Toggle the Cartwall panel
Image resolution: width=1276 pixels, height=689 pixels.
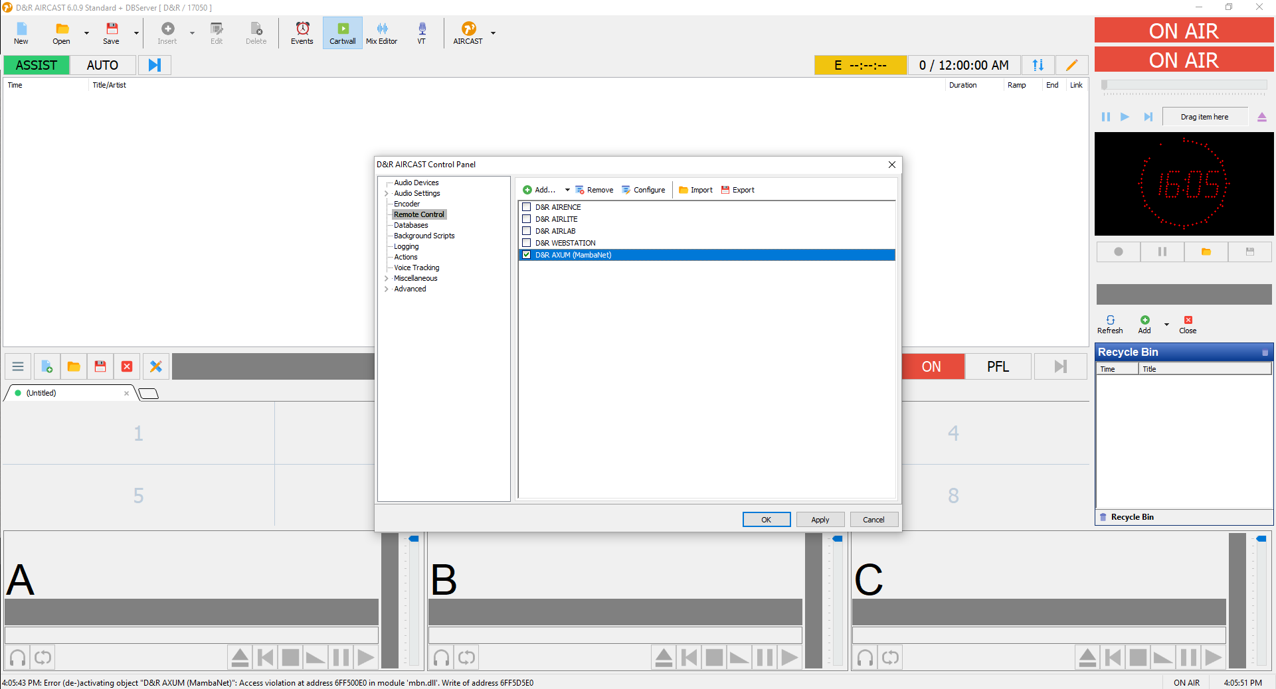[342, 33]
